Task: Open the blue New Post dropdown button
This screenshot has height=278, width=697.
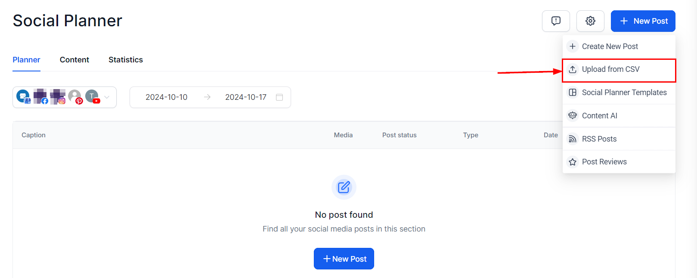Action: coord(643,21)
